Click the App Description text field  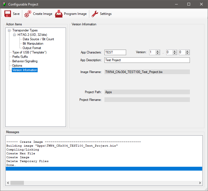click(147, 60)
